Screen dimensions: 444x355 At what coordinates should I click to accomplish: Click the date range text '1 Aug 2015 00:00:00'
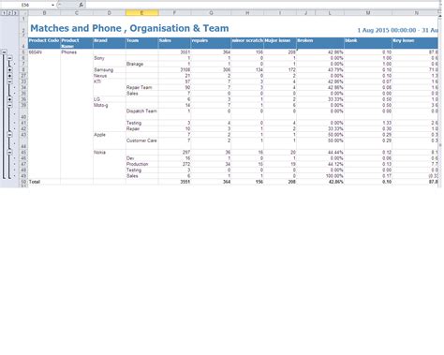pos(387,30)
